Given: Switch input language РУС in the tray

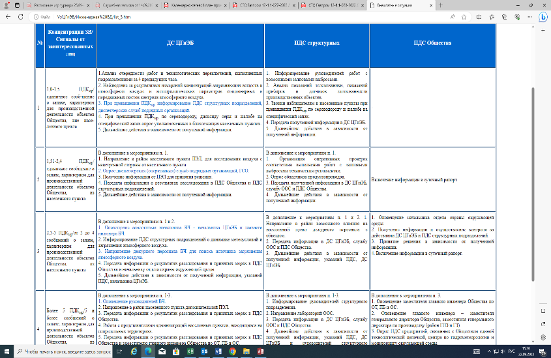Looking at the screenshot, I should [x=512, y=351].
